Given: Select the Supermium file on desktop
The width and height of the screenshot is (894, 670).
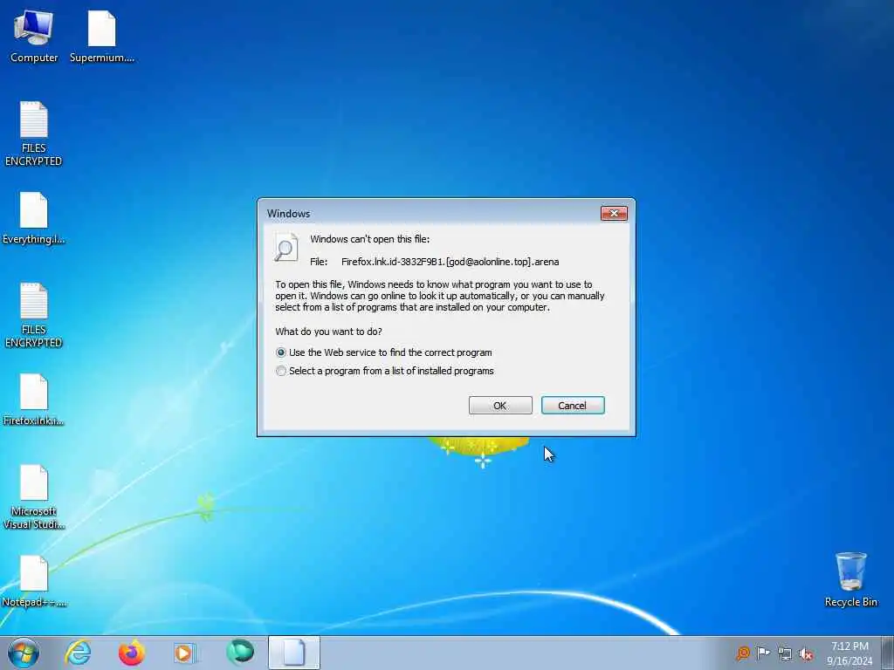Looking at the screenshot, I should pyautogui.click(x=102, y=37).
